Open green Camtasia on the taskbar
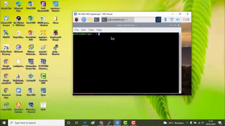 point(125,123)
